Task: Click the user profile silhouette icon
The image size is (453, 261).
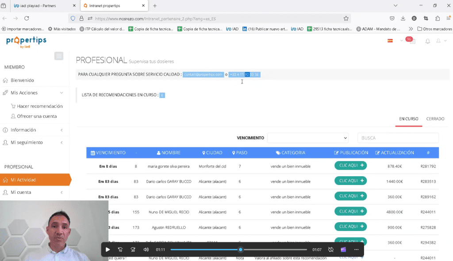Action: click(438, 41)
